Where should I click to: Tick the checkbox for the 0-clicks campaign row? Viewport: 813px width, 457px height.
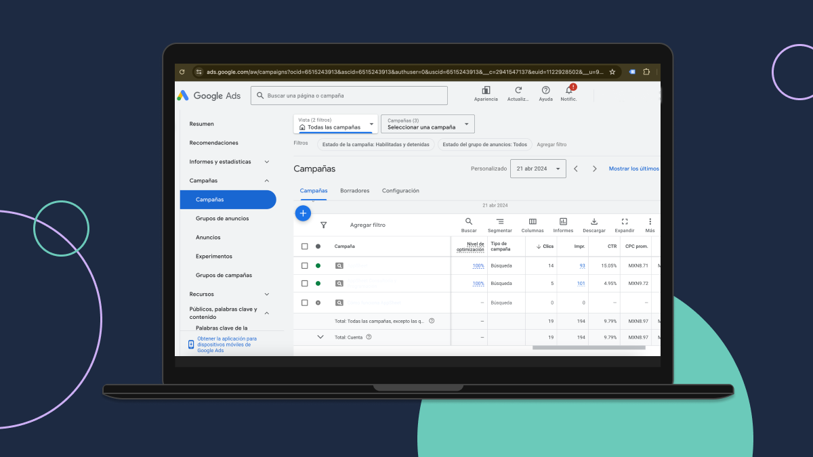305,303
